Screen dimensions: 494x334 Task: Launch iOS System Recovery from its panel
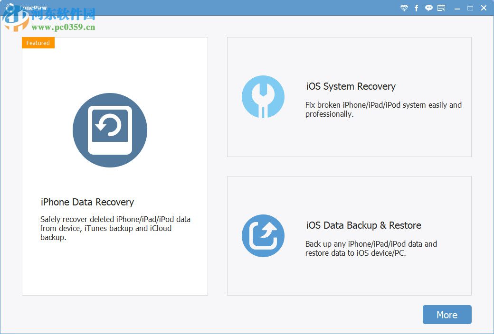(349, 97)
